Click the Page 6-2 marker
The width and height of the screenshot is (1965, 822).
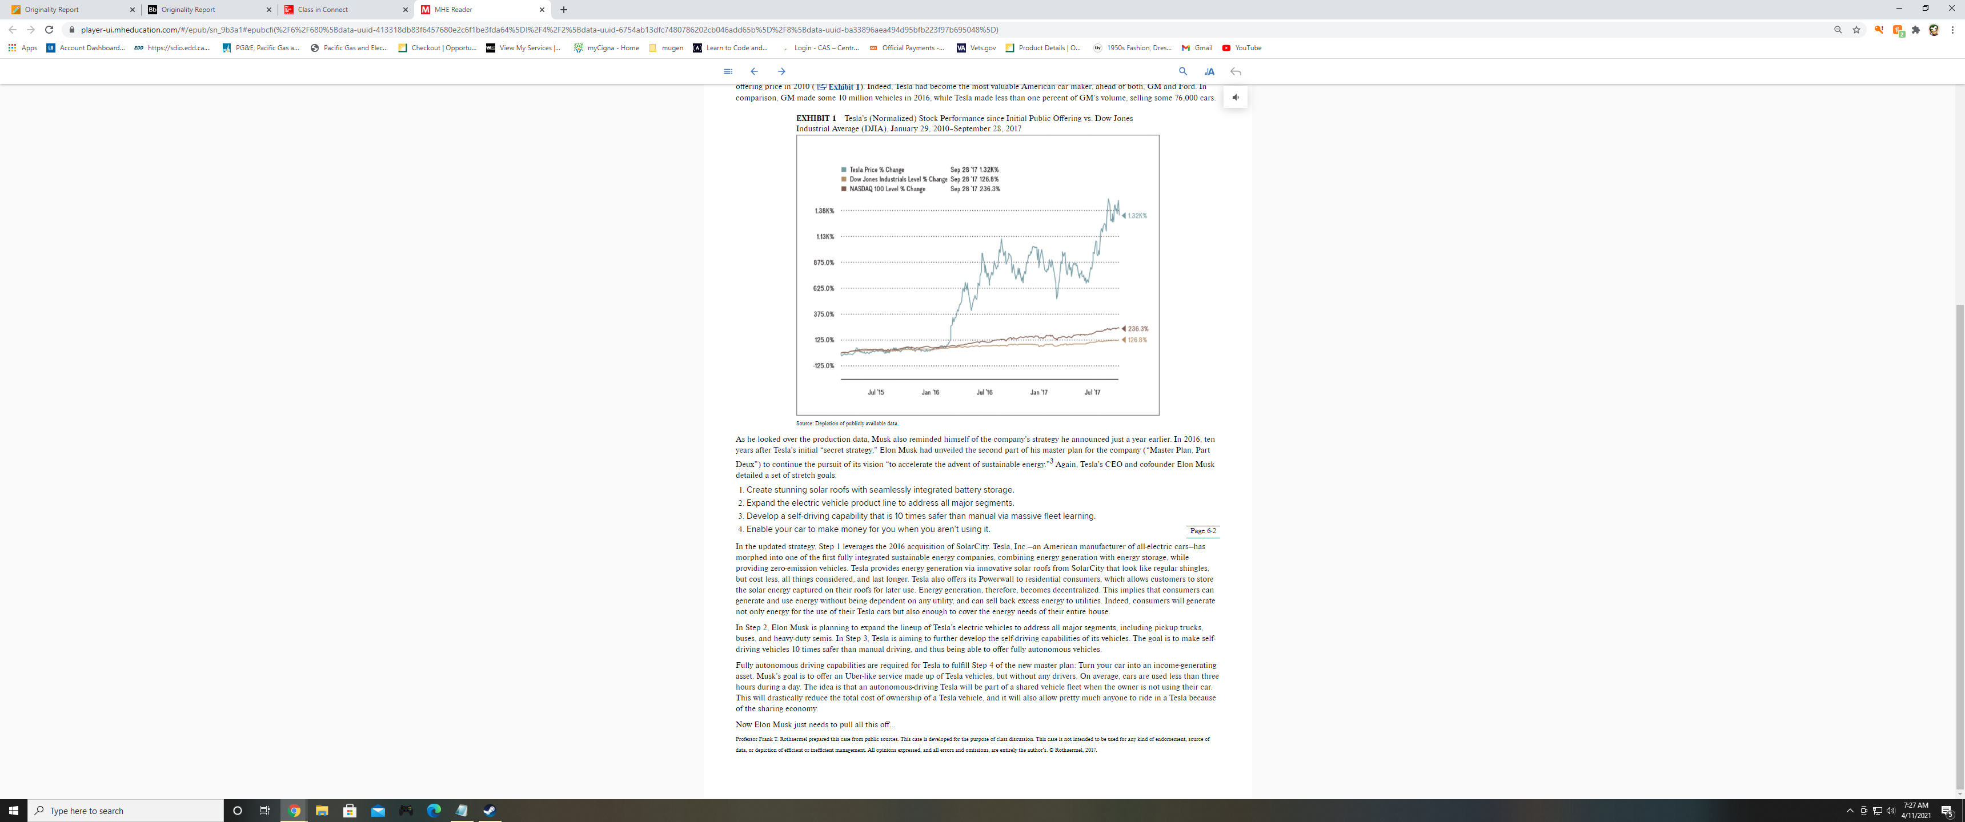click(1203, 531)
